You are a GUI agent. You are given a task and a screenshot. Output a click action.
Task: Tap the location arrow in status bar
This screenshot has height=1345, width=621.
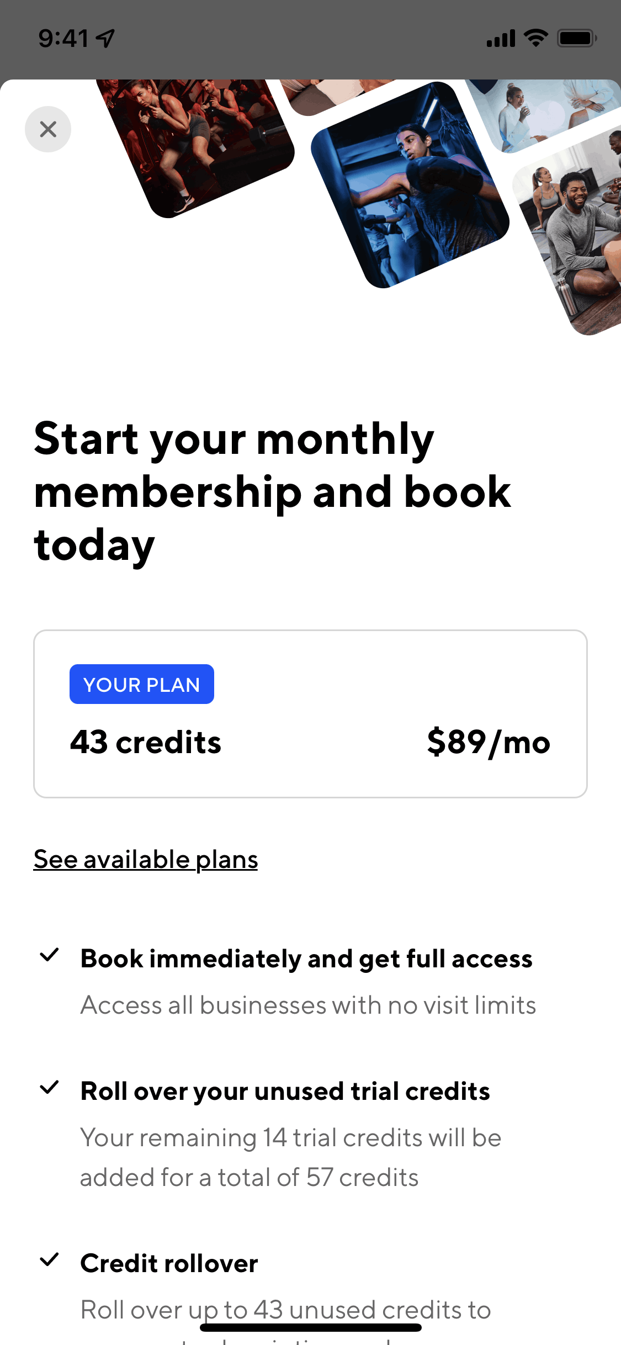[x=105, y=38]
